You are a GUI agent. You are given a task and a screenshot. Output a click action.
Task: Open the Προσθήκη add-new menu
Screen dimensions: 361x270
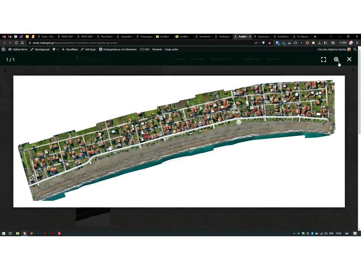pos(70,49)
